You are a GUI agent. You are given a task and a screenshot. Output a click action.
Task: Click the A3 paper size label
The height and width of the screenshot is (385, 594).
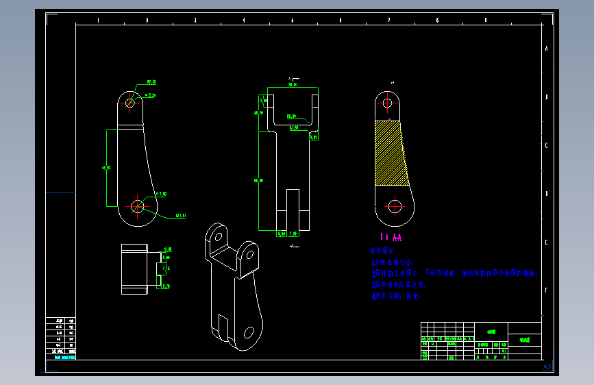coord(547,367)
